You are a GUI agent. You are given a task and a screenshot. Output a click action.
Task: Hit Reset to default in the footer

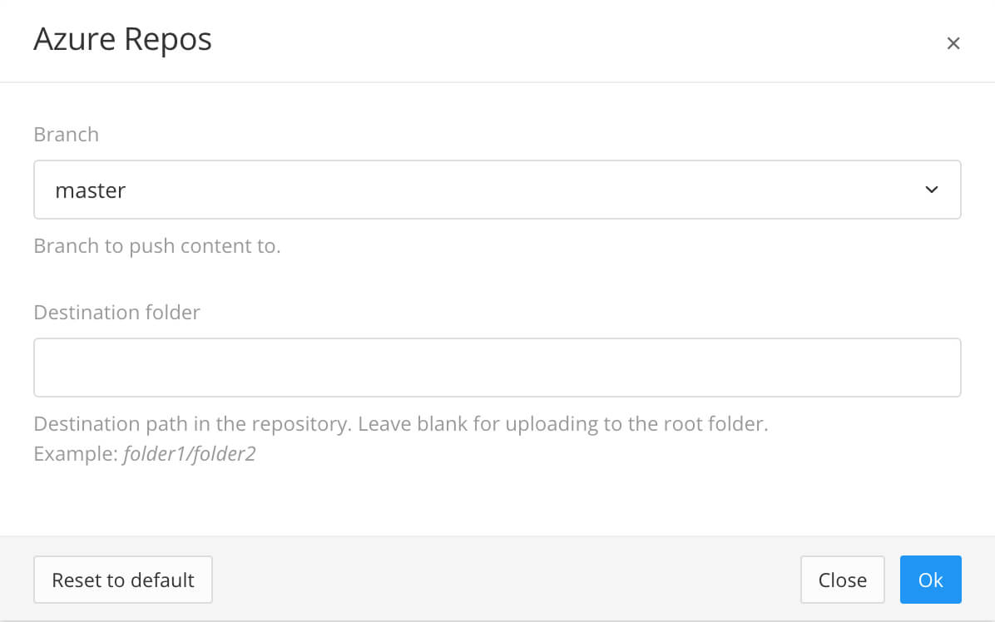(x=122, y=580)
